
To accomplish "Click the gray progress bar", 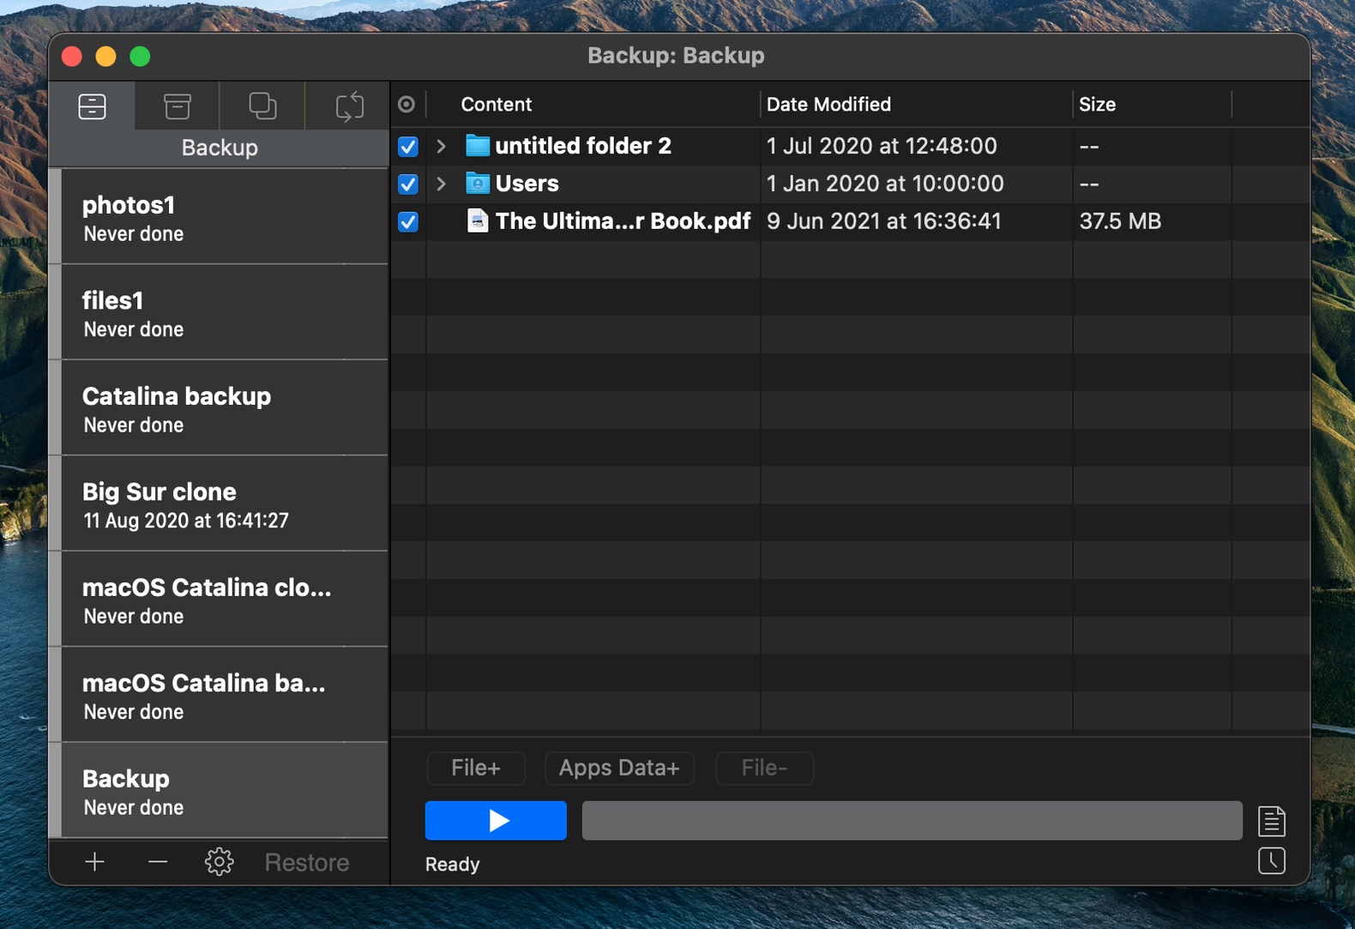I will (x=912, y=821).
